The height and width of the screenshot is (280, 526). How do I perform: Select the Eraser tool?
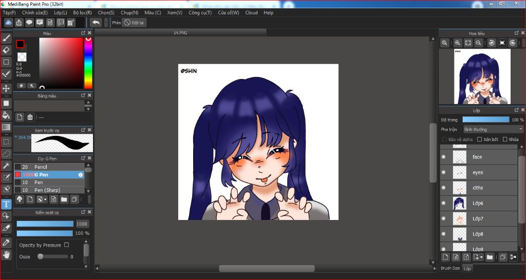click(6, 50)
